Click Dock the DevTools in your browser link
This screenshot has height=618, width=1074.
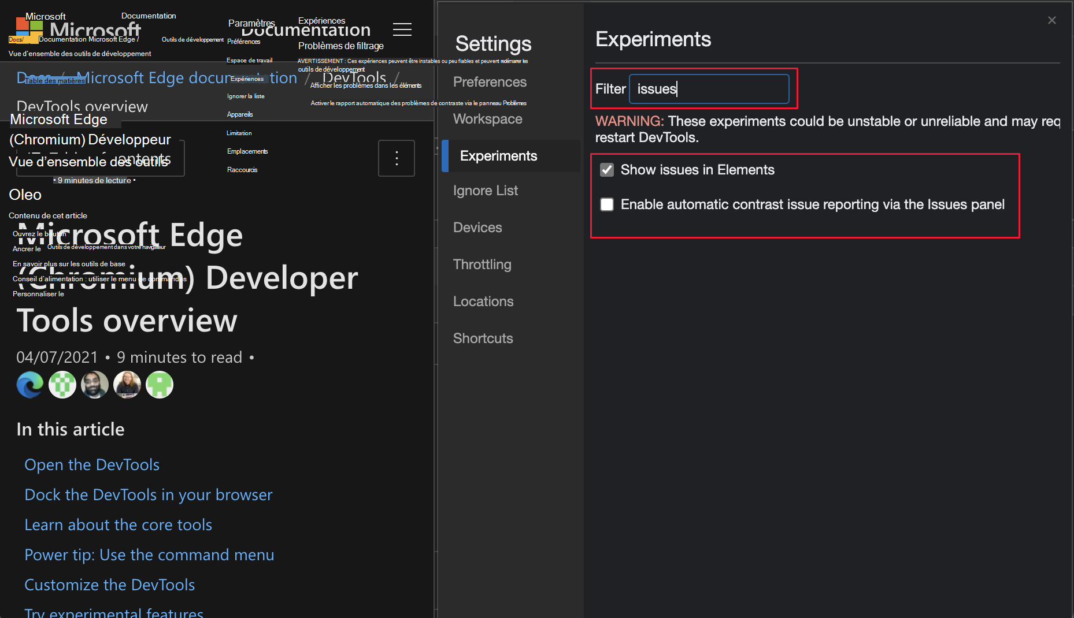(149, 495)
